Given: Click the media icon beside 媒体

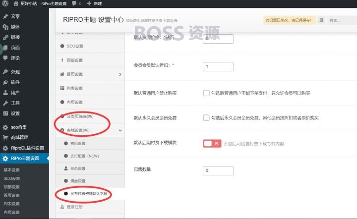Looking at the screenshot, I should (5, 27).
